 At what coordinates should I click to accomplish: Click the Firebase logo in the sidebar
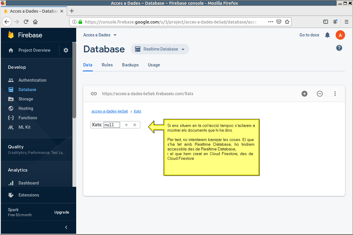pos(25,35)
